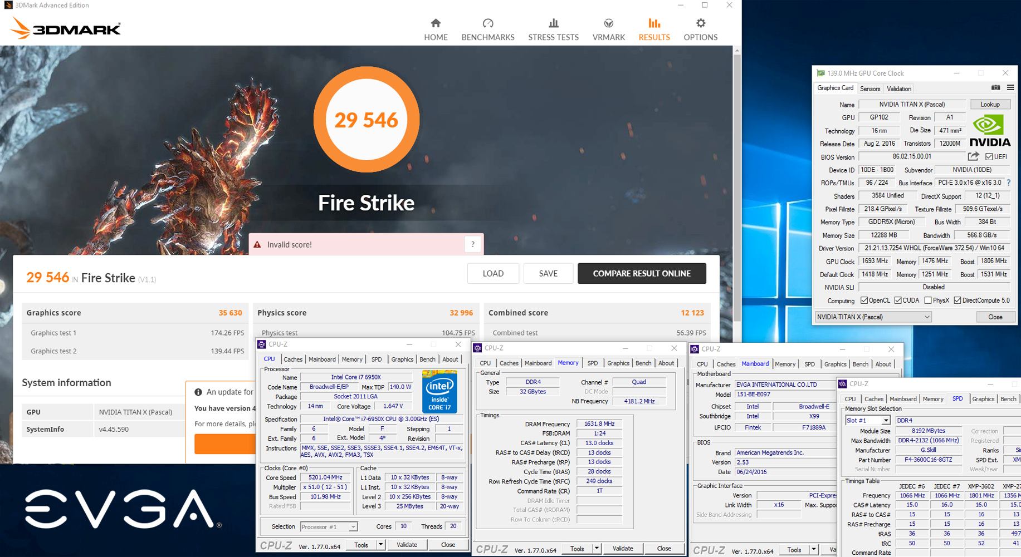Open 3DMark Options gear

[x=700, y=29]
